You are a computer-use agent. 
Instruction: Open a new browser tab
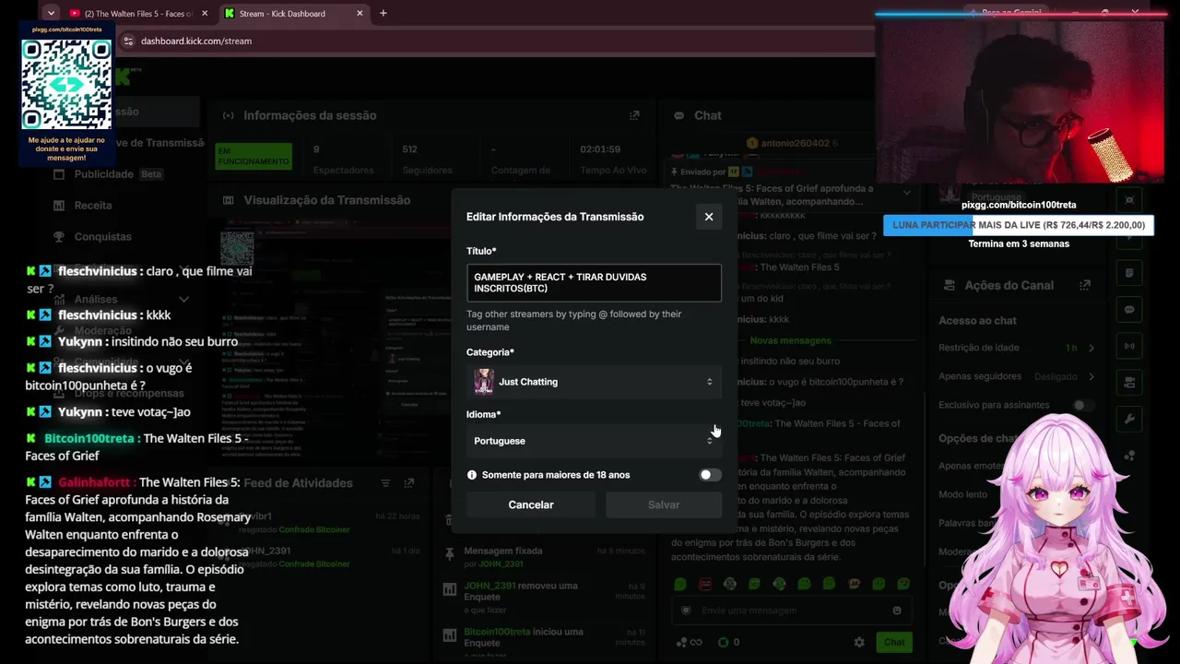click(x=383, y=13)
